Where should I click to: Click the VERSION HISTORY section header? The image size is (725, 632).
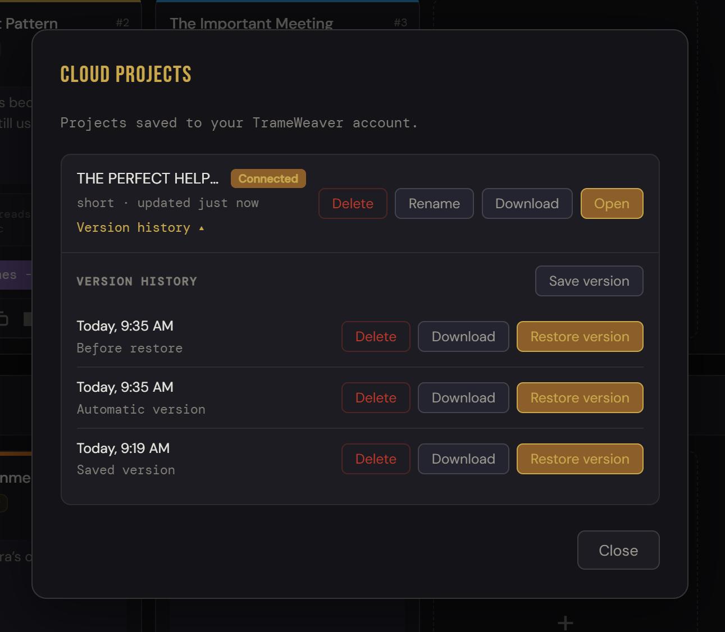pos(137,281)
